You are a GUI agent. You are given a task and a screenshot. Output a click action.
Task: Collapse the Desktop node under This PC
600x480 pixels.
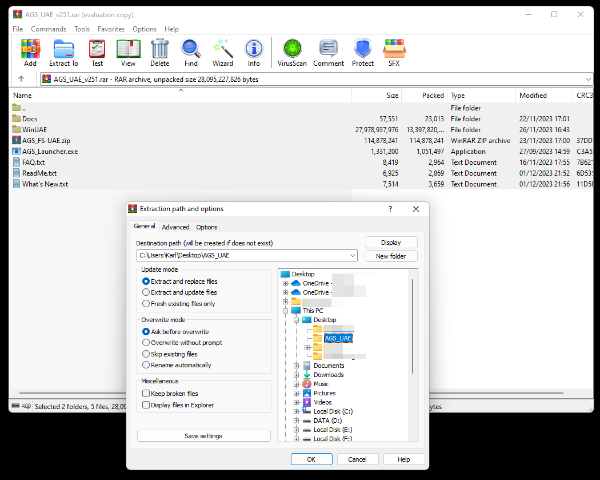[296, 320]
